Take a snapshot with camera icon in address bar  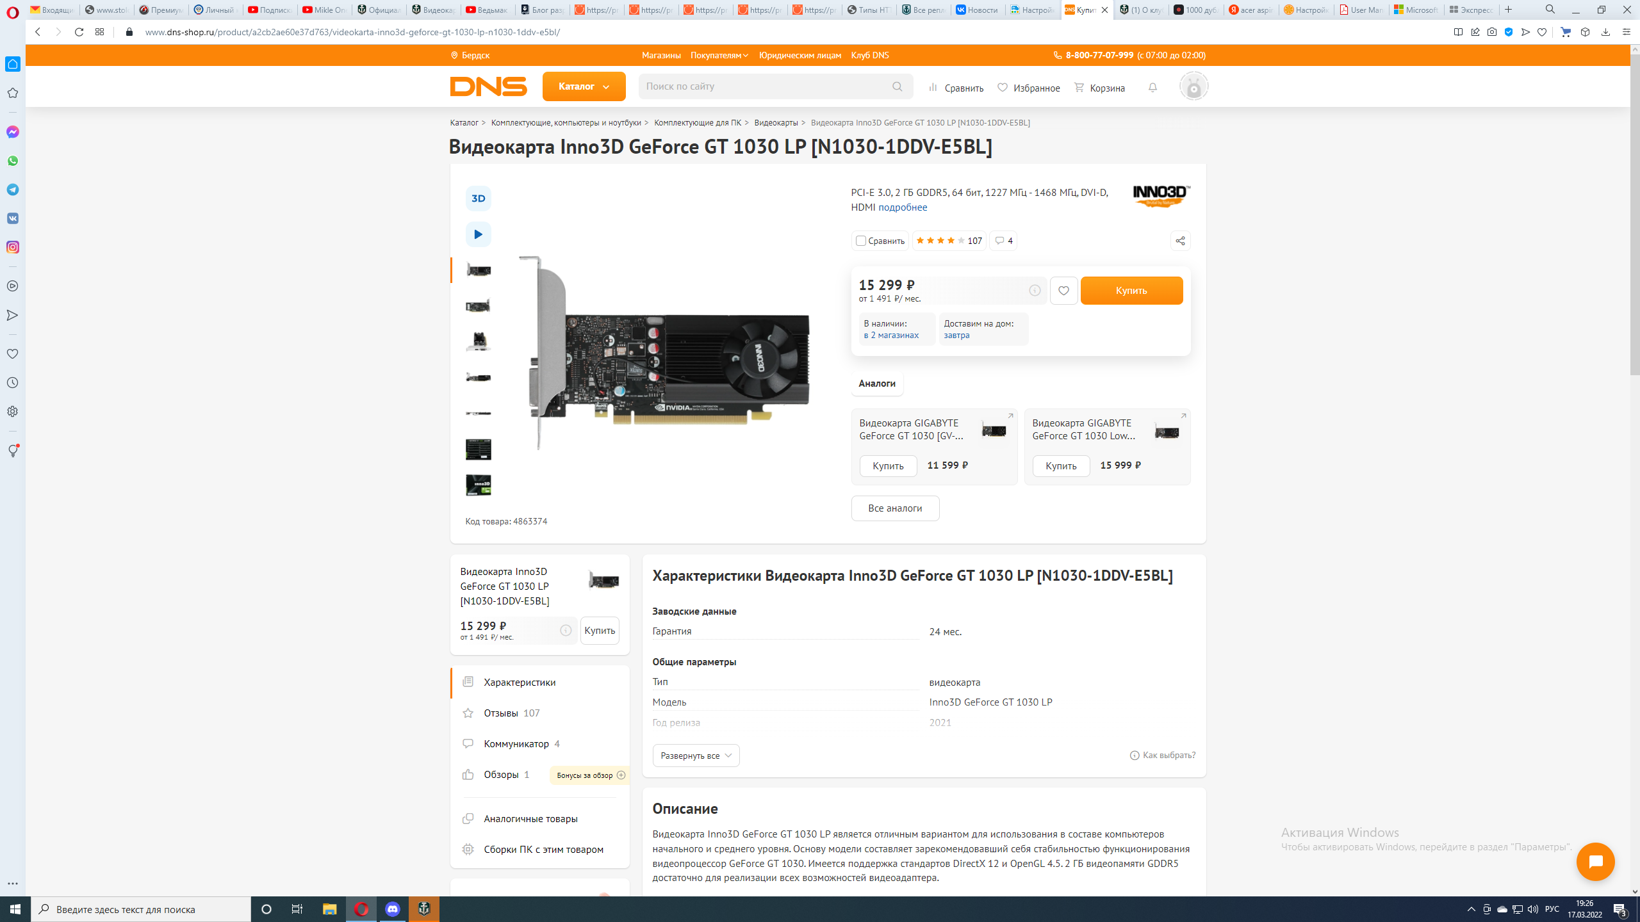(1492, 32)
